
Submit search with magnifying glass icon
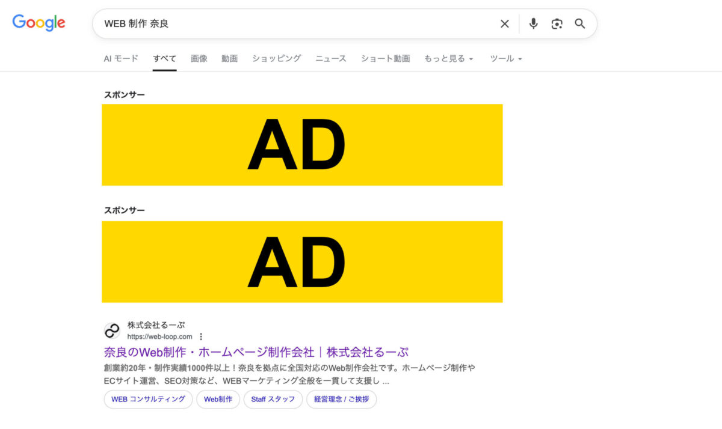click(x=580, y=23)
